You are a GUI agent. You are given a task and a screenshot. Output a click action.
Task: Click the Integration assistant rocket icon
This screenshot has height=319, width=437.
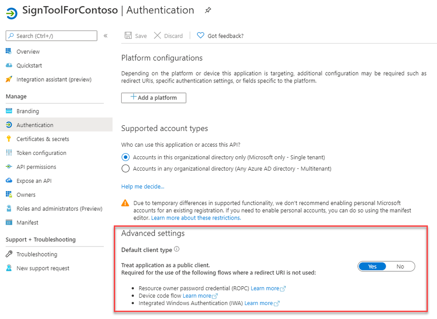(9, 79)
